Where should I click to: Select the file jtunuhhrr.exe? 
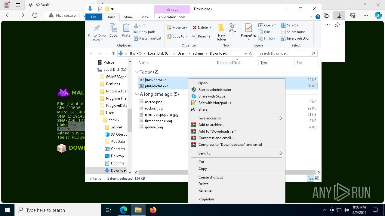156,80
